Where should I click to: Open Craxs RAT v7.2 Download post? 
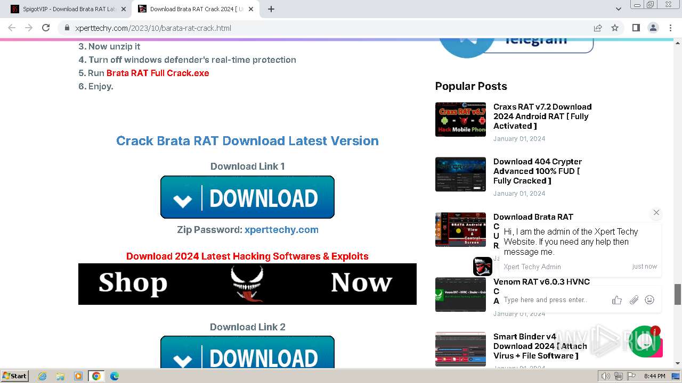542,116
